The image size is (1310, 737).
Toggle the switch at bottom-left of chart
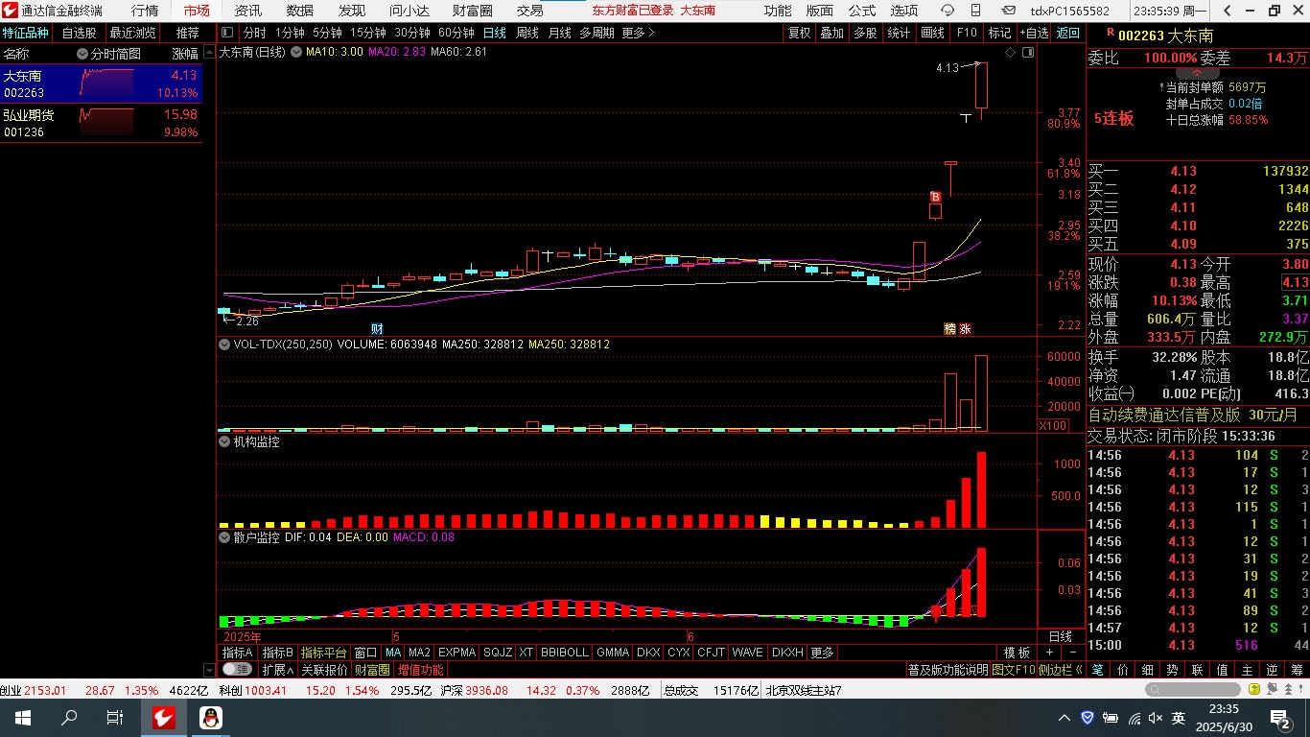tap(237, 669)
